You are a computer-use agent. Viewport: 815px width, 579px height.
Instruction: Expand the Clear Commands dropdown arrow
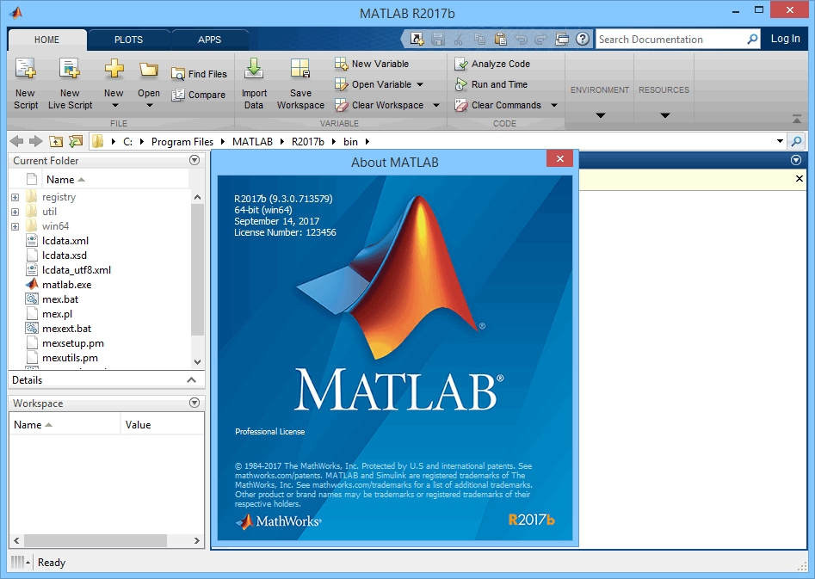(554, 105)
